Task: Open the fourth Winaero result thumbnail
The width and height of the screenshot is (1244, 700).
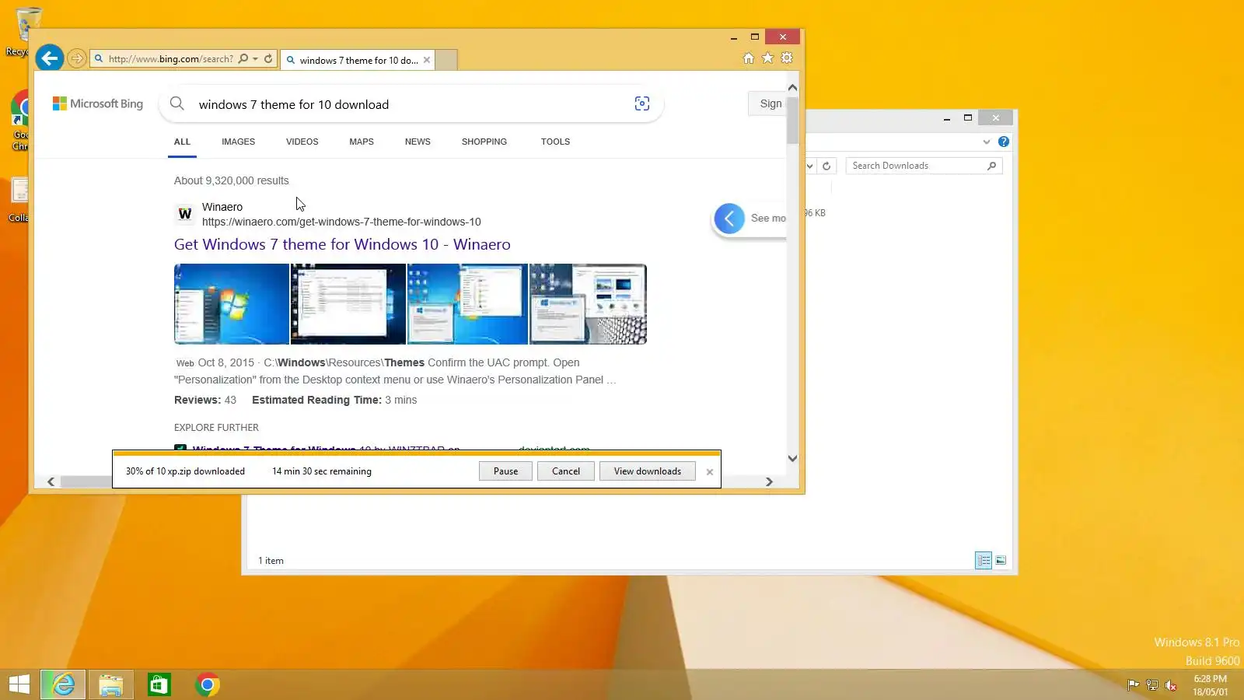Action: coord(588,304)
